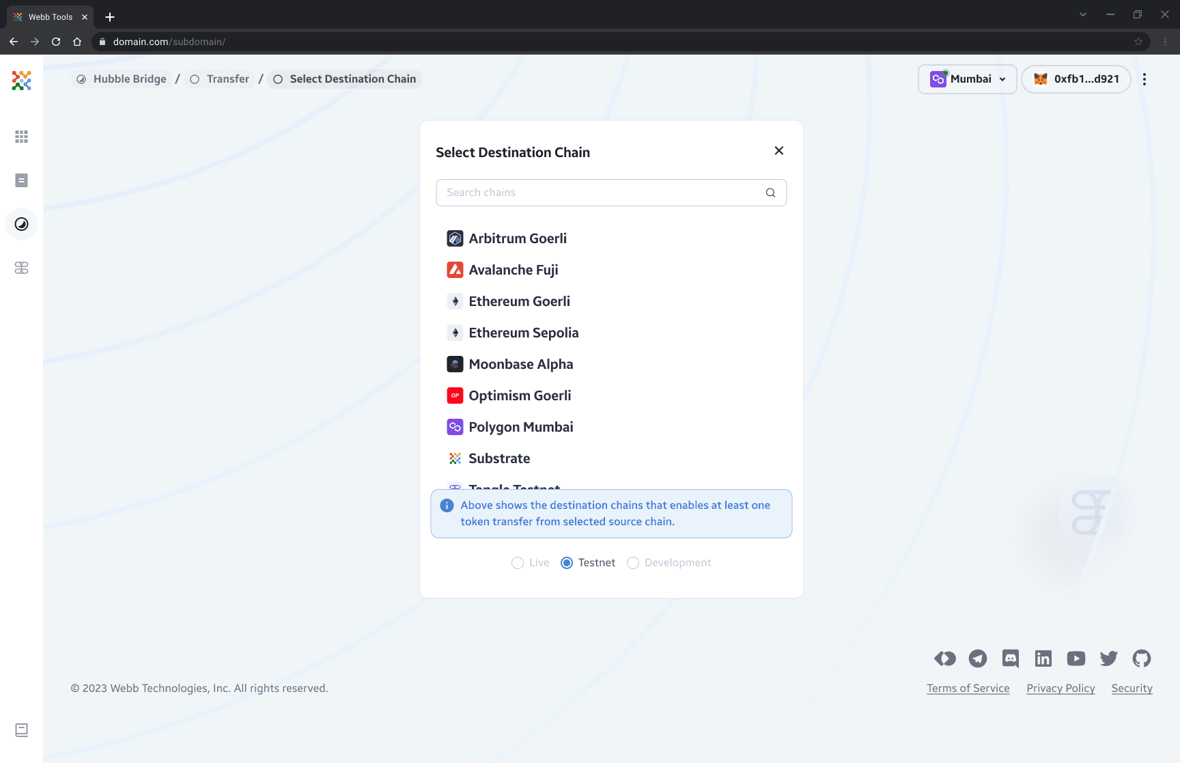Go to Hubble Bridge breadcrumb

point(121,79)
